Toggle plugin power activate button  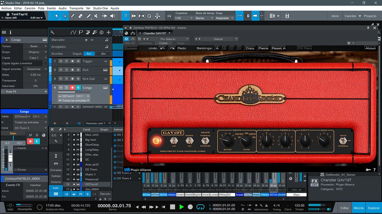[126, 39]
